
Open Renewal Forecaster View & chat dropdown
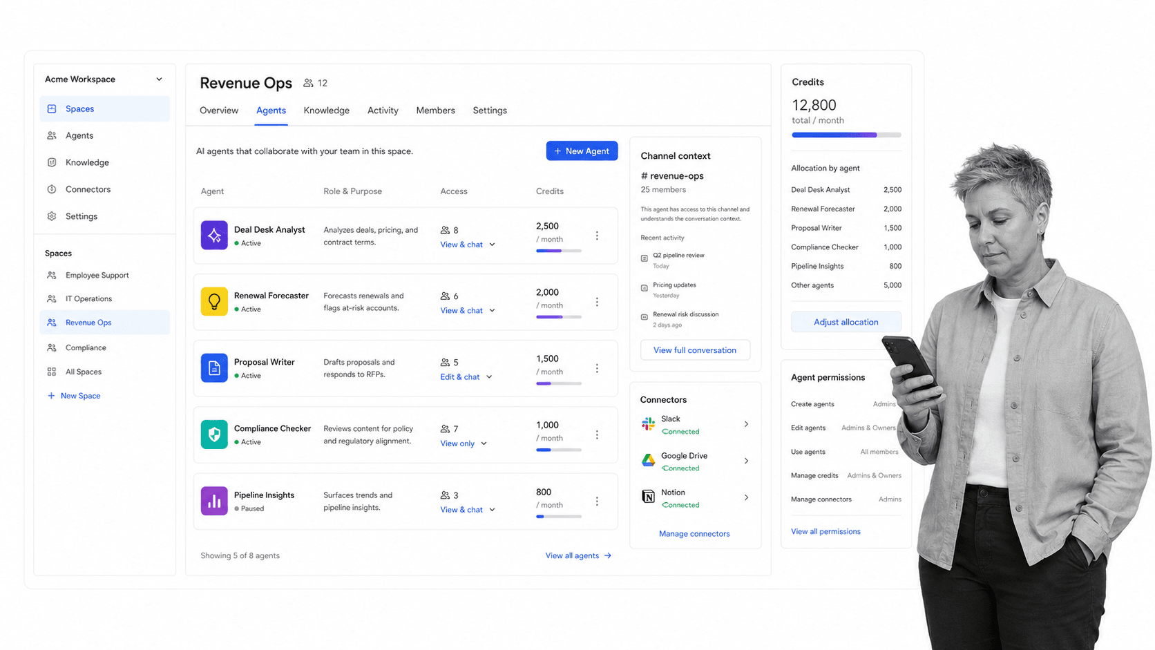[x=468, y=311]
